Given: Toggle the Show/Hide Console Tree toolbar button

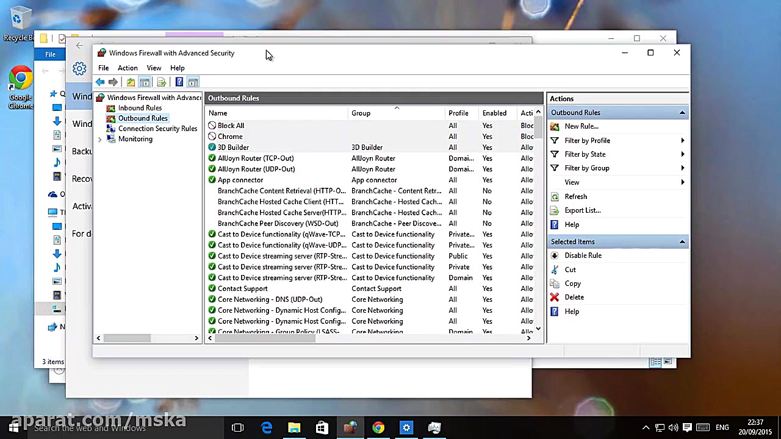Looking at the screenshot, I should (145, 82).
